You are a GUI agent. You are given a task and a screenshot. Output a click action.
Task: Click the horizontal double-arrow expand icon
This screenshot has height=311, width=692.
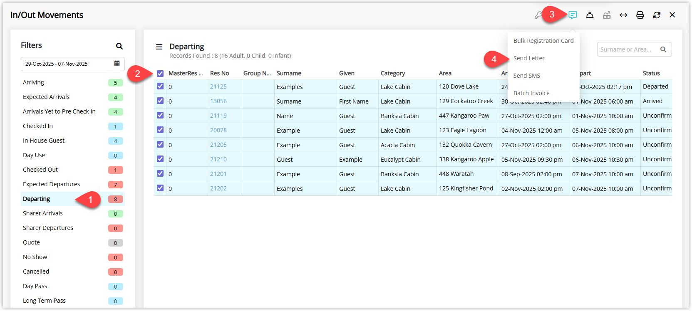(623, 15)
